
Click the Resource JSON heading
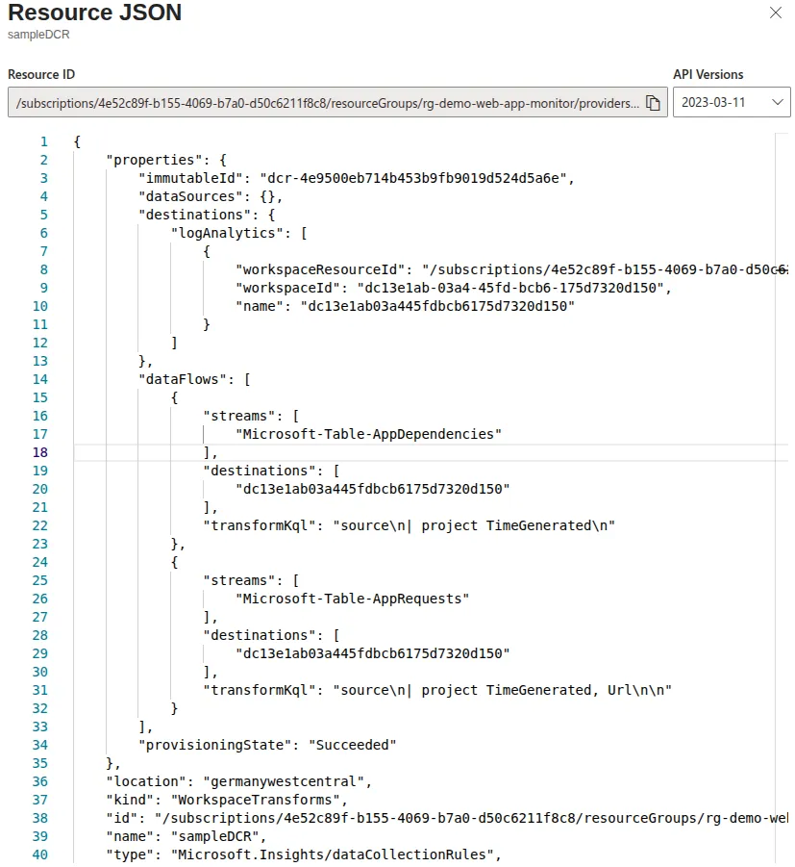point(94,13)
